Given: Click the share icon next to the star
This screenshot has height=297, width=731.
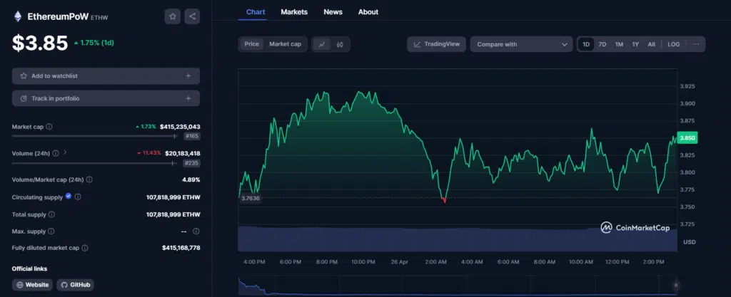Looking at the screenshot, I should point(192,16).
